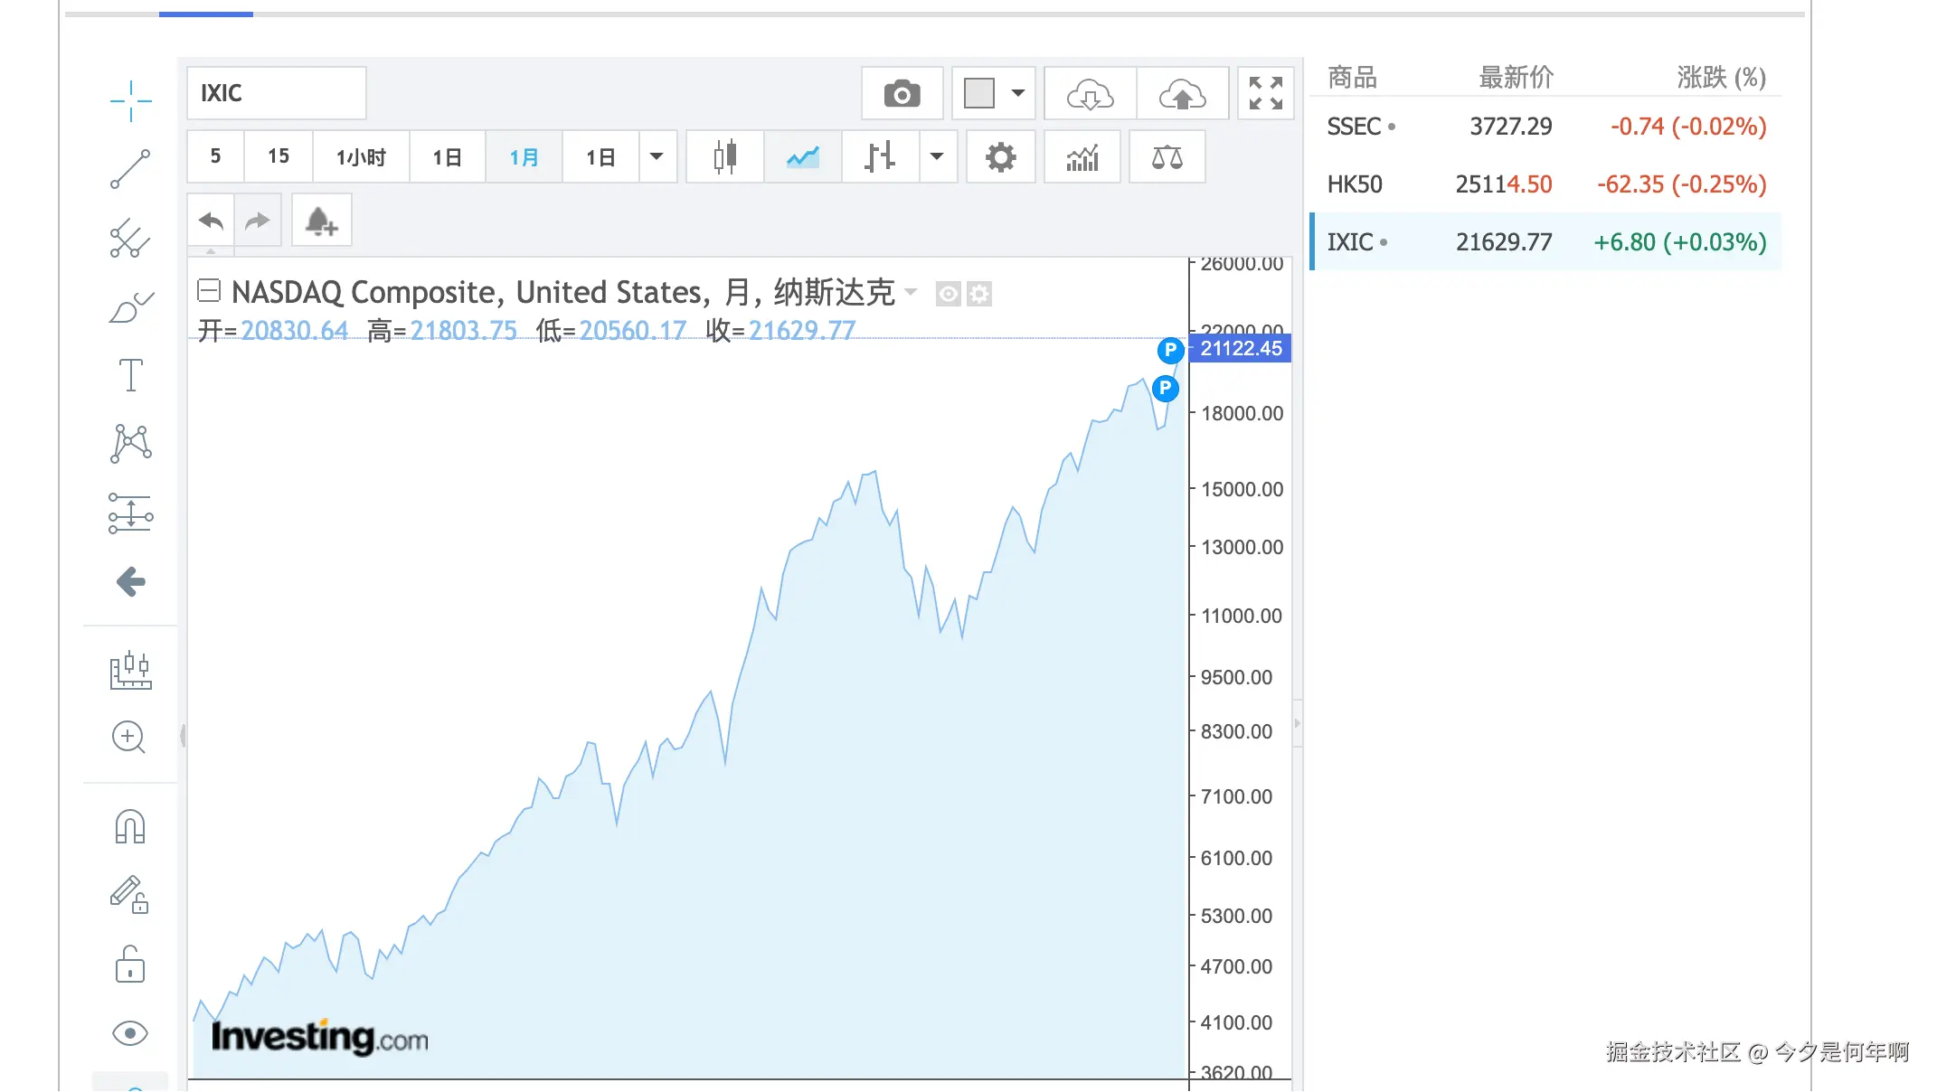The image size is (1937, 1092).
Task: Select the left arrow marker tool
Action: tap(130, 581)
